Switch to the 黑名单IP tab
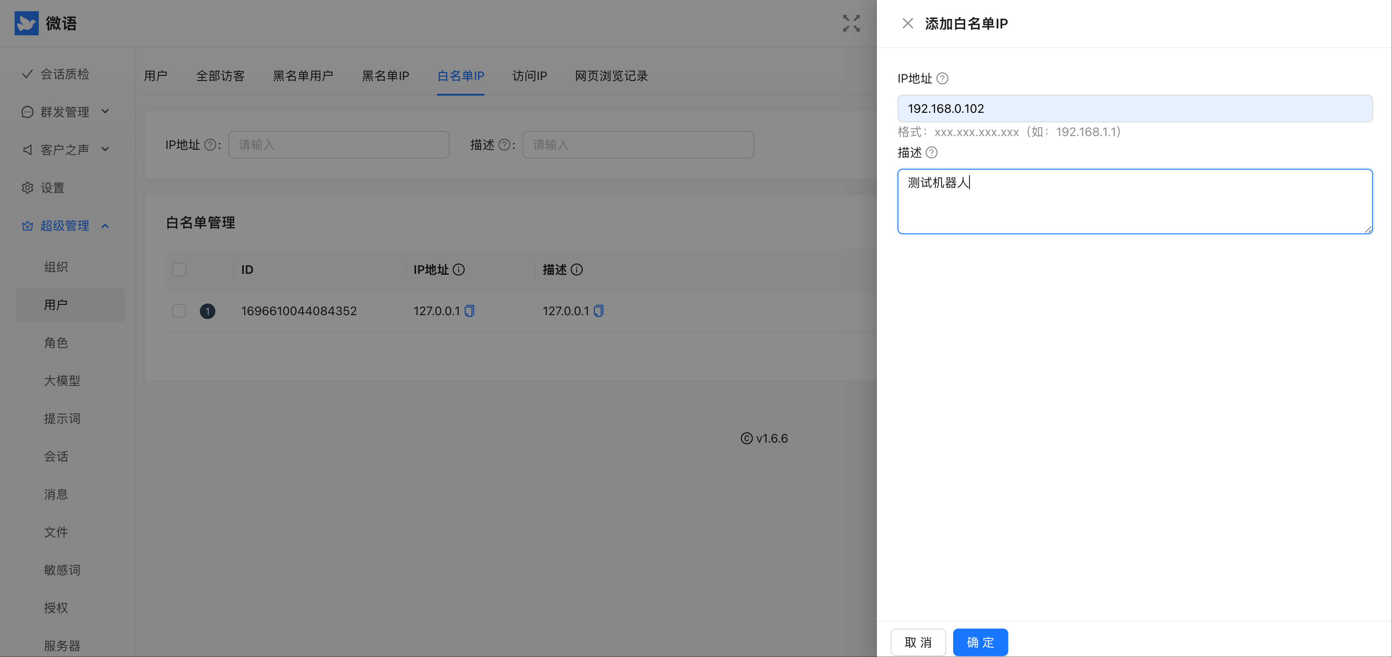The width and height of the screenshot is (1392, 657). click(385, 76)
